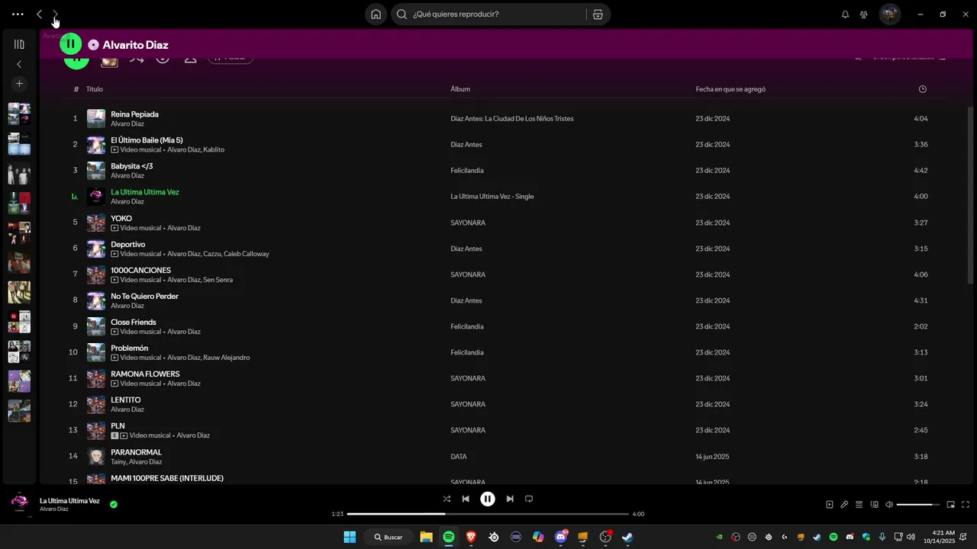Open the profile avatar menu

[889, 14]
